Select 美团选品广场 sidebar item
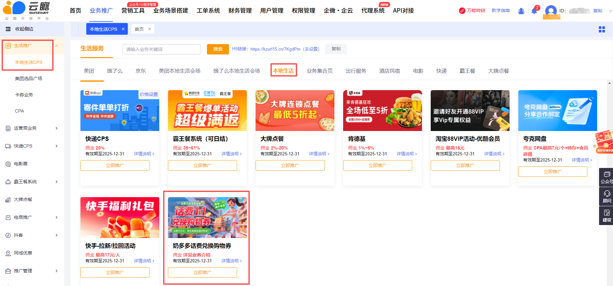 pyautogui.click(x=29, y=78)
